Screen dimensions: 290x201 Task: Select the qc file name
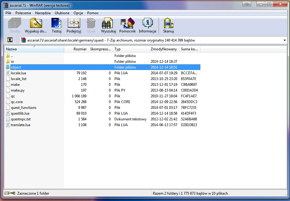coord(13,96)
